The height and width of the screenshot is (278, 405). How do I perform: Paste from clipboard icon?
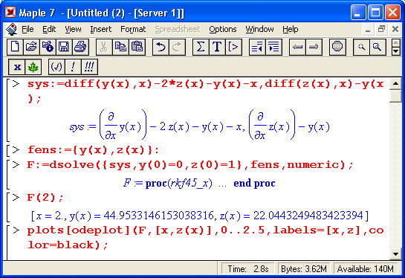point(137,47)
